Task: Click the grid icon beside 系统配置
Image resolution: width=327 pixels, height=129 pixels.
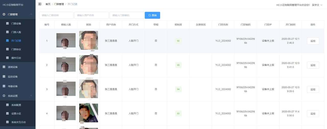Action: pyautogui.click(x=7, y=105)
